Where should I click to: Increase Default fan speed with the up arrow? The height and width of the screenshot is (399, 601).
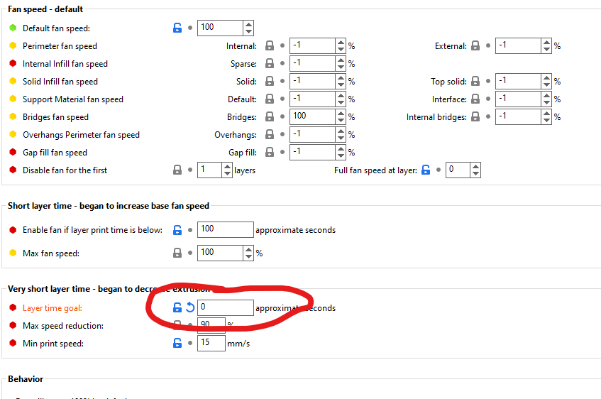[x=248, y=24]
